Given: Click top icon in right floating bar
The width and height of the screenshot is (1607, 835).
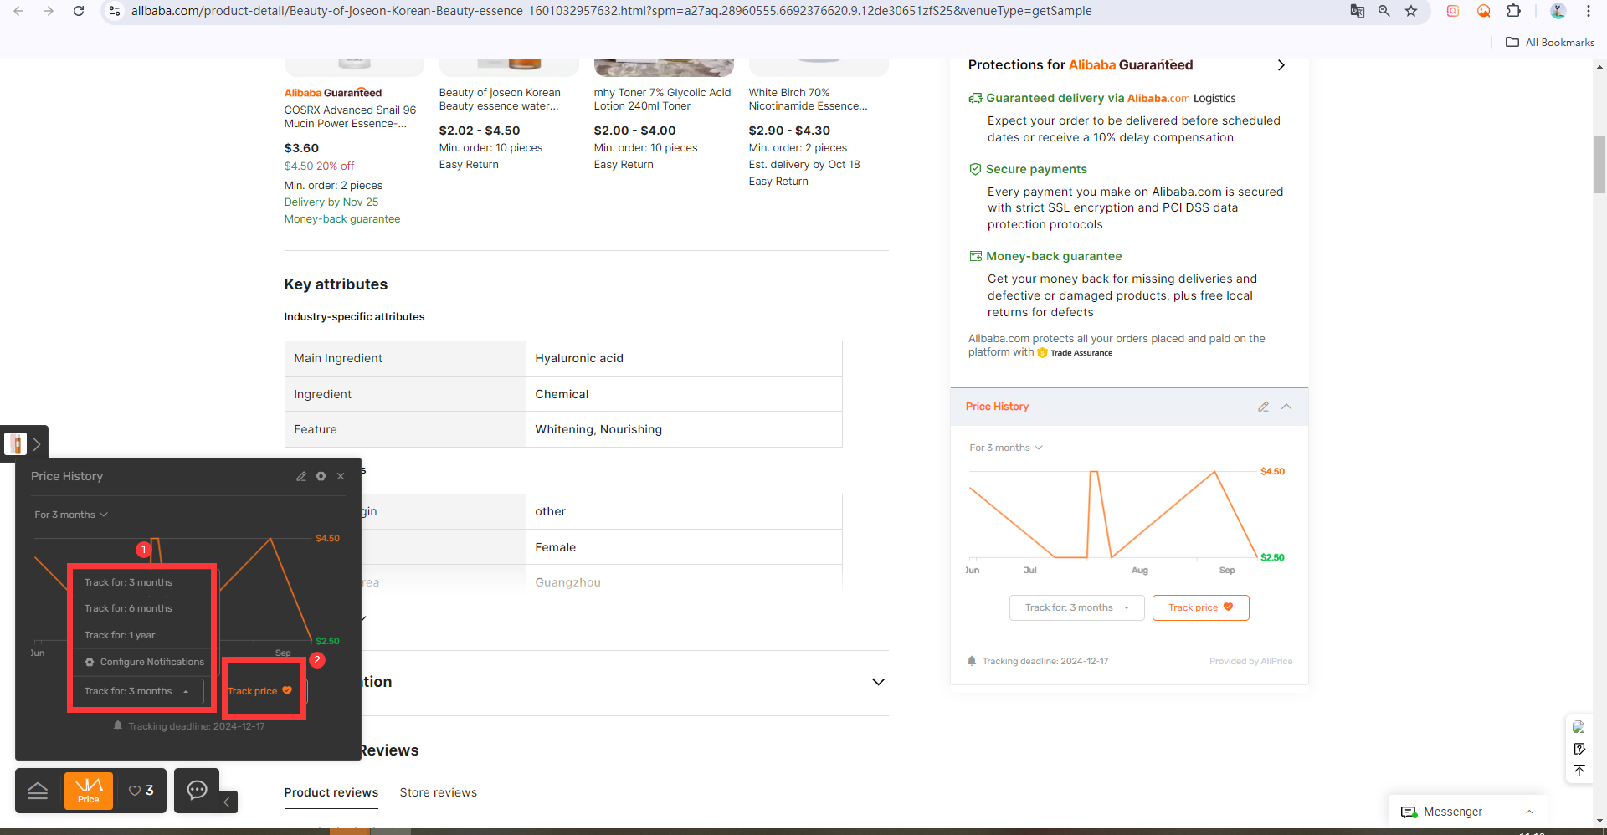Looking at the screenshot, I should (1579, 727).
